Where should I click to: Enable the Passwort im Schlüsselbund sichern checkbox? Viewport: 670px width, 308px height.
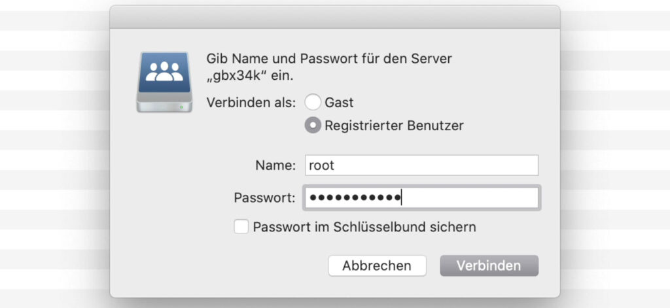241,227
